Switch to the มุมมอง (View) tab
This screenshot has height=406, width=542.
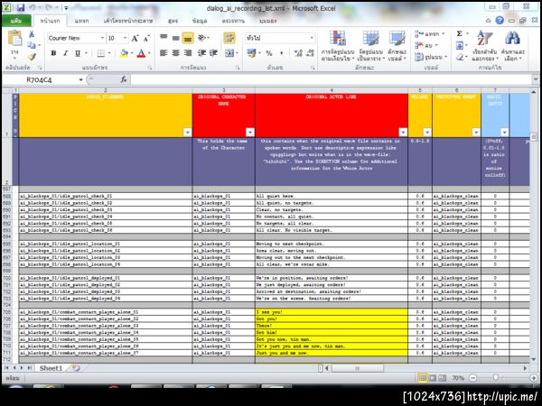[x=268, y=21]
